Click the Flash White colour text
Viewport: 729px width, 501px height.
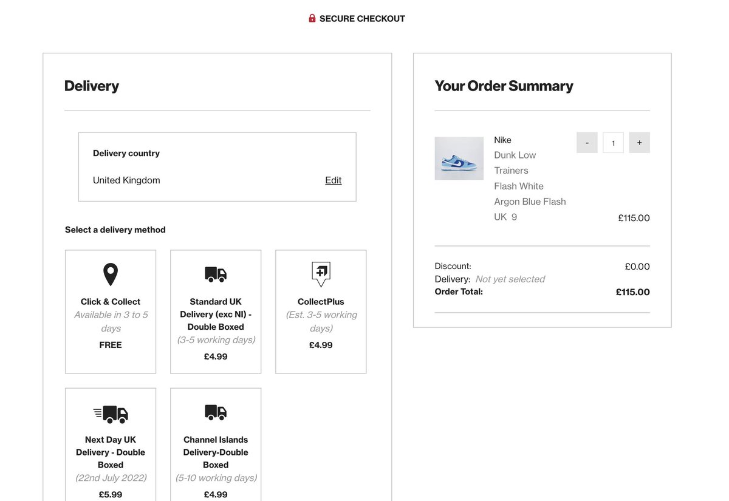coord(519,186)
